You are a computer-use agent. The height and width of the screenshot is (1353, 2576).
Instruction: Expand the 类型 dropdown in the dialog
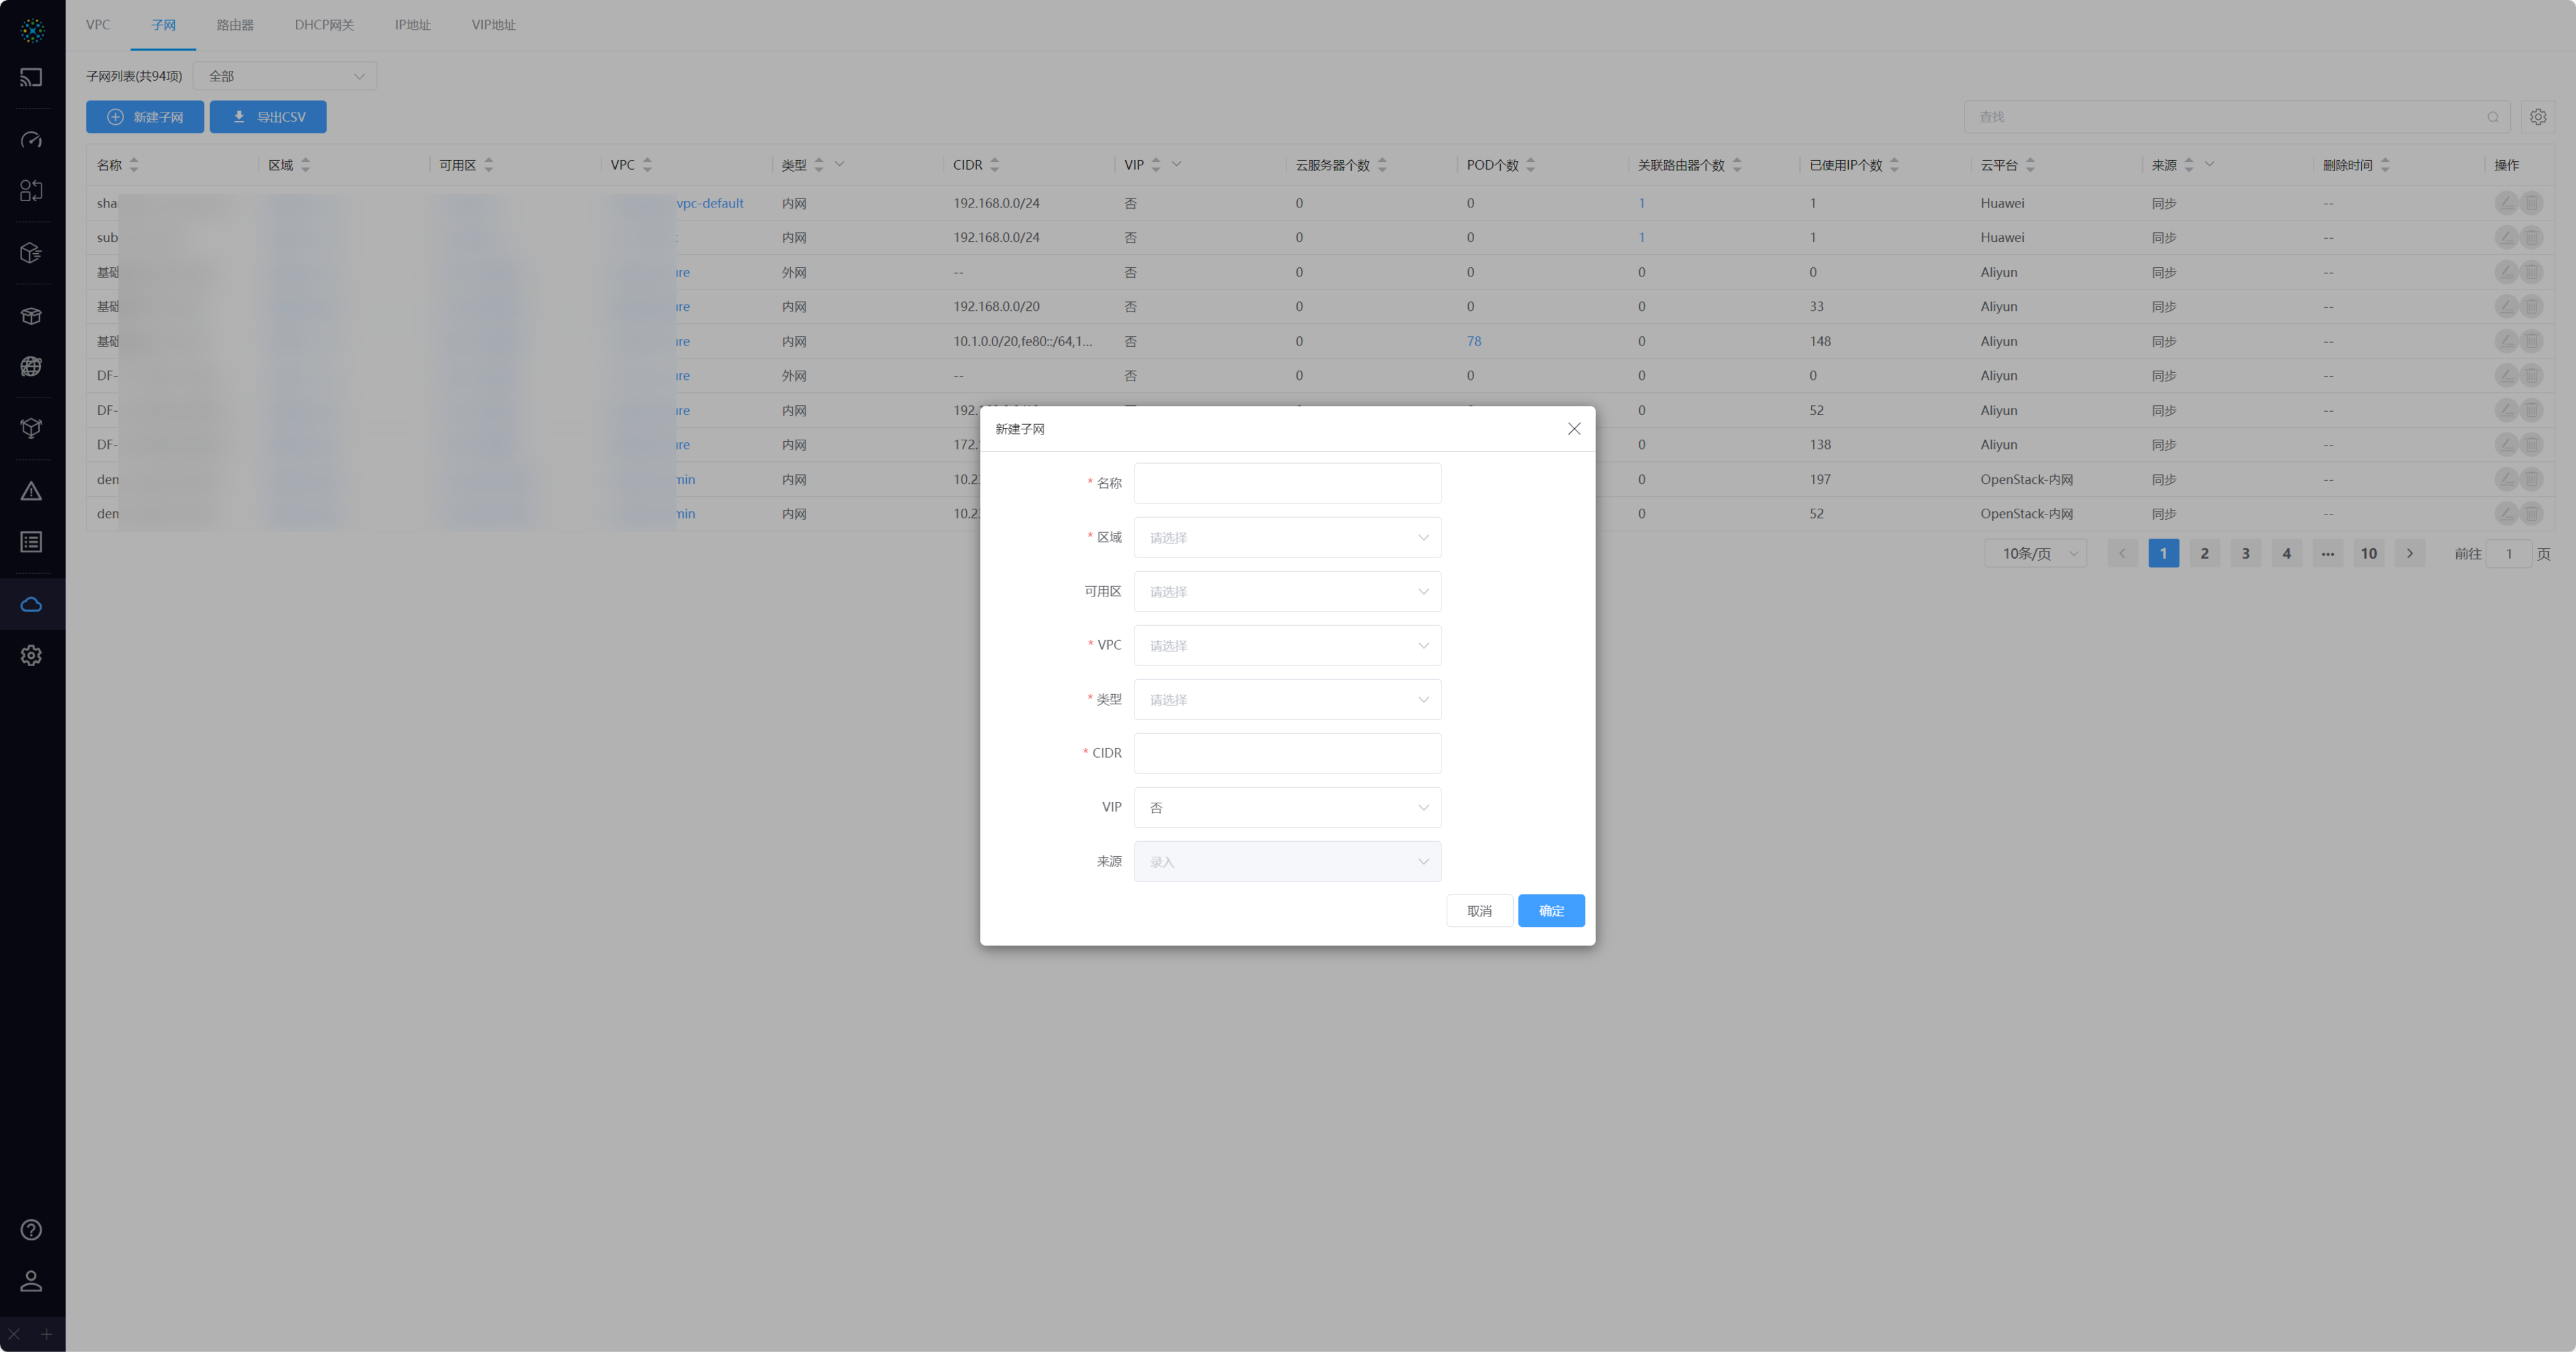(1287, 700)
